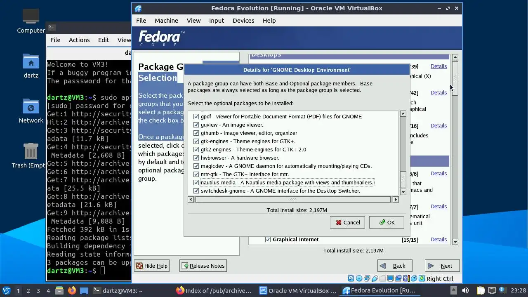528x297 pixels.
Task: Uncheck the gtk-engines package checkbox
Action: (x=196, y=141)
